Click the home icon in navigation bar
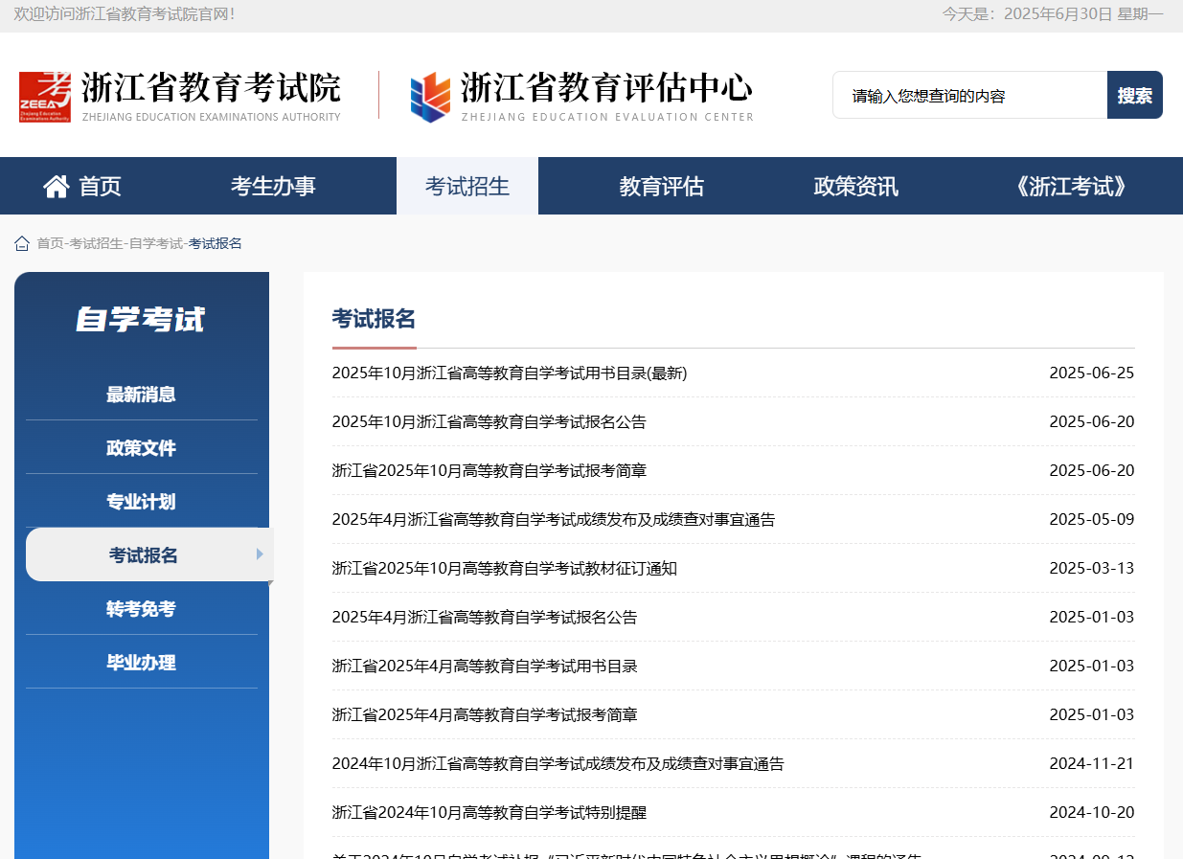Screen dimensions: 1183x859 pos(57,186)
